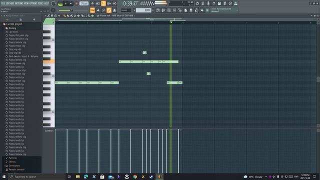
Task: Pause playback with the transport button
Action: 65,3
